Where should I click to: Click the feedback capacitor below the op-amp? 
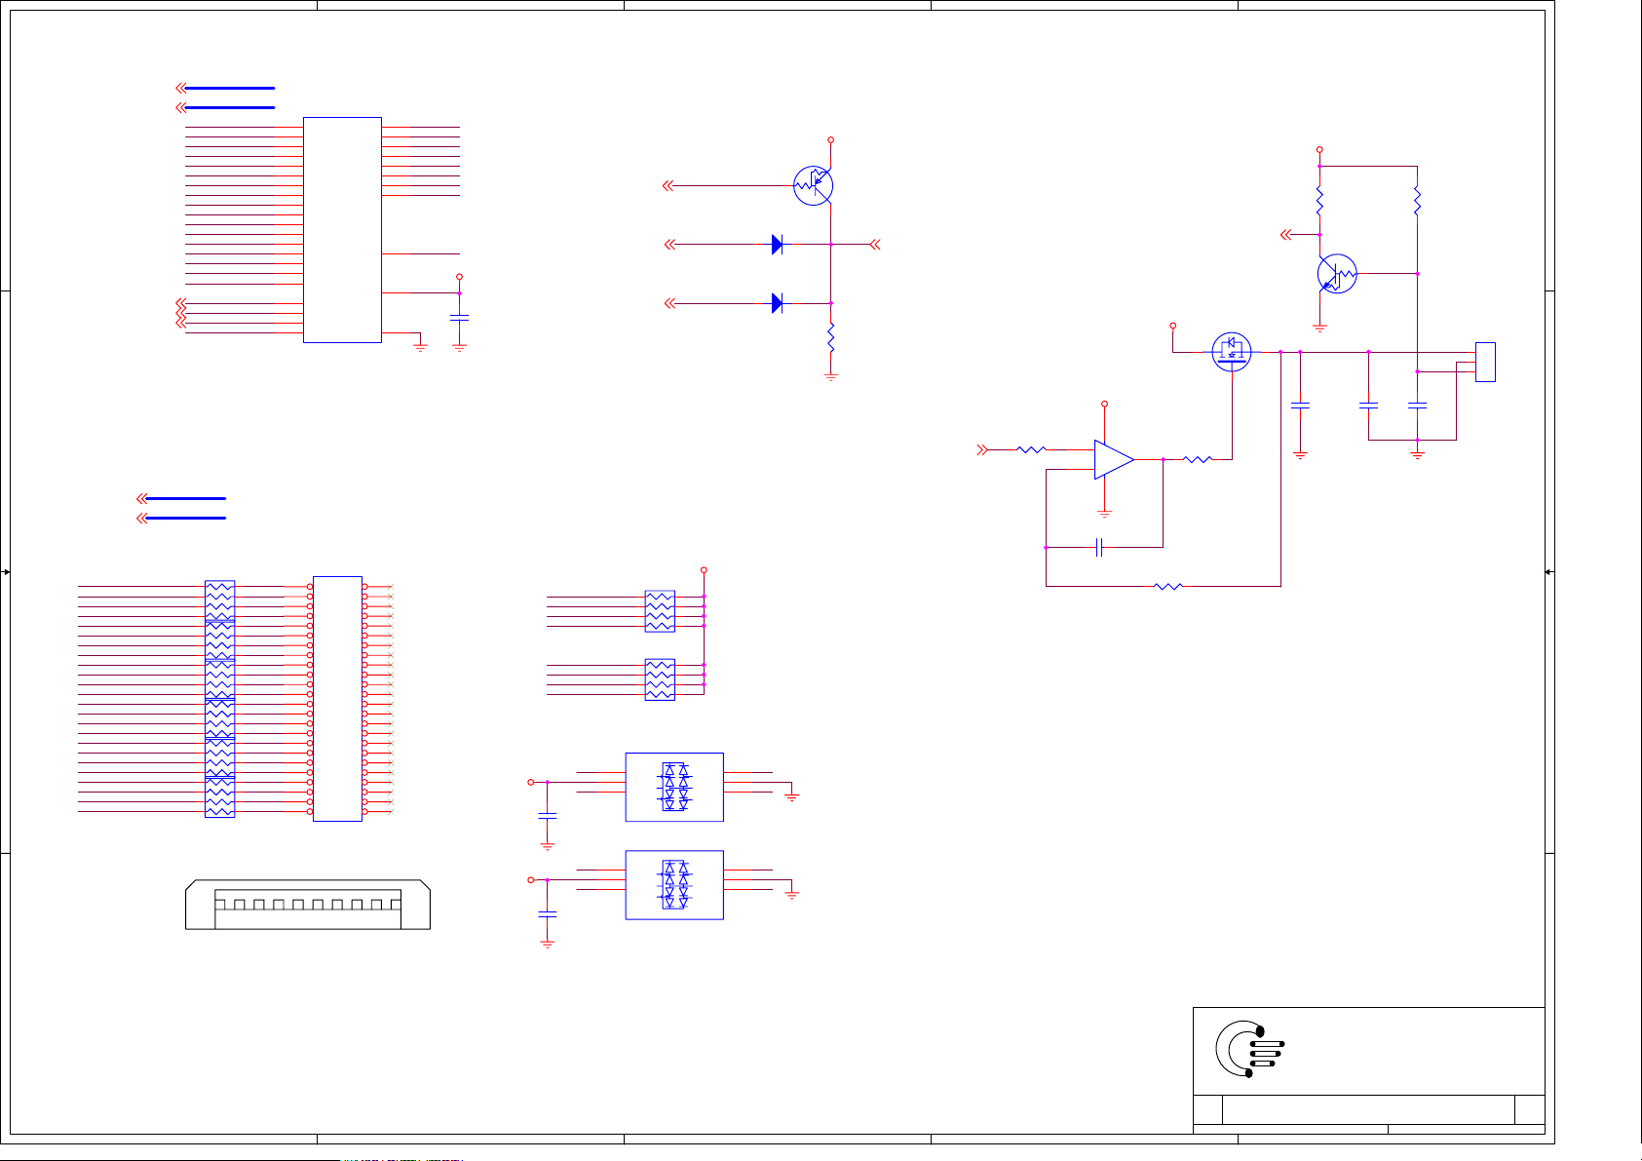(1099, 547)
